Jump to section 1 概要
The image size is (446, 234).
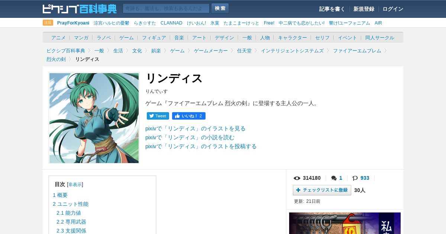pos(60,195)
